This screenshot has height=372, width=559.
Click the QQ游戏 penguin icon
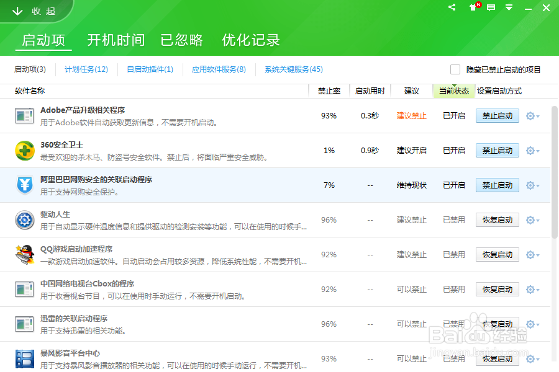pyautogui.click(x=25, y=255)
